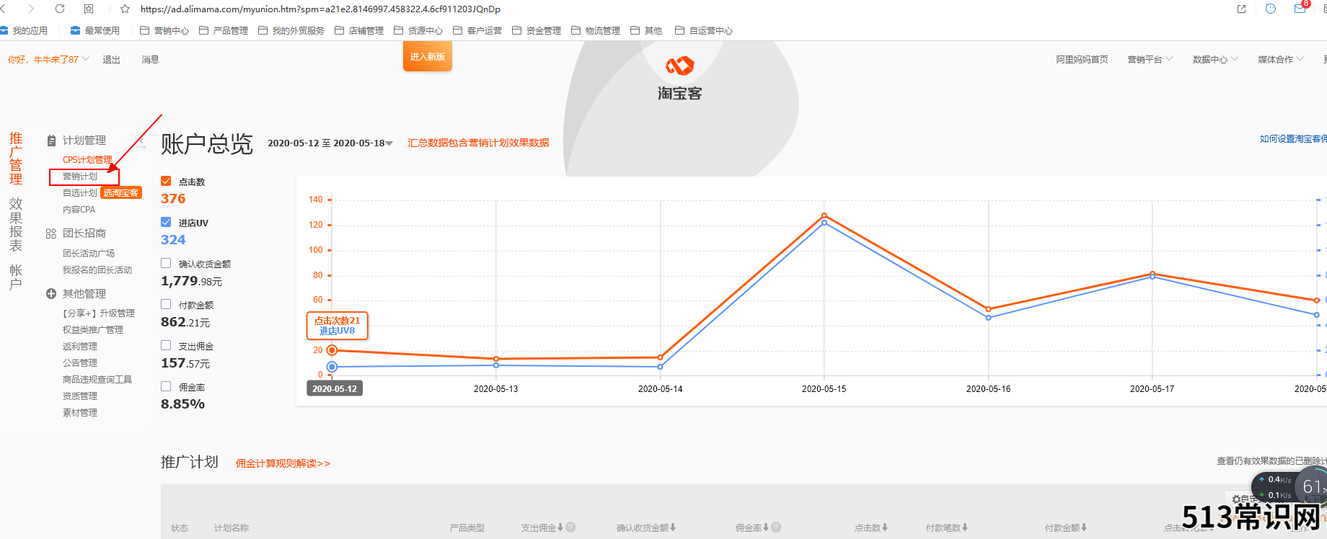Open 其他 bookmark folder

[646, 30]
